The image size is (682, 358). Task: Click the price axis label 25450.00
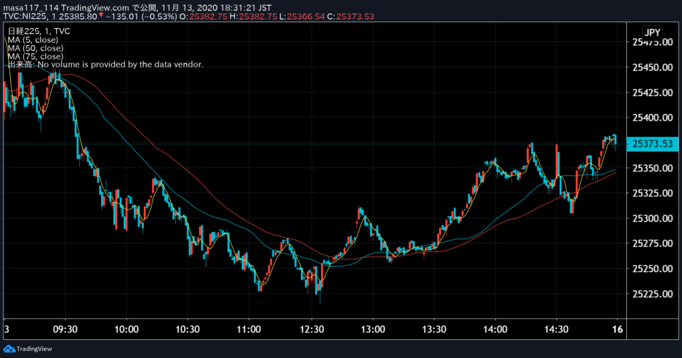653,67
